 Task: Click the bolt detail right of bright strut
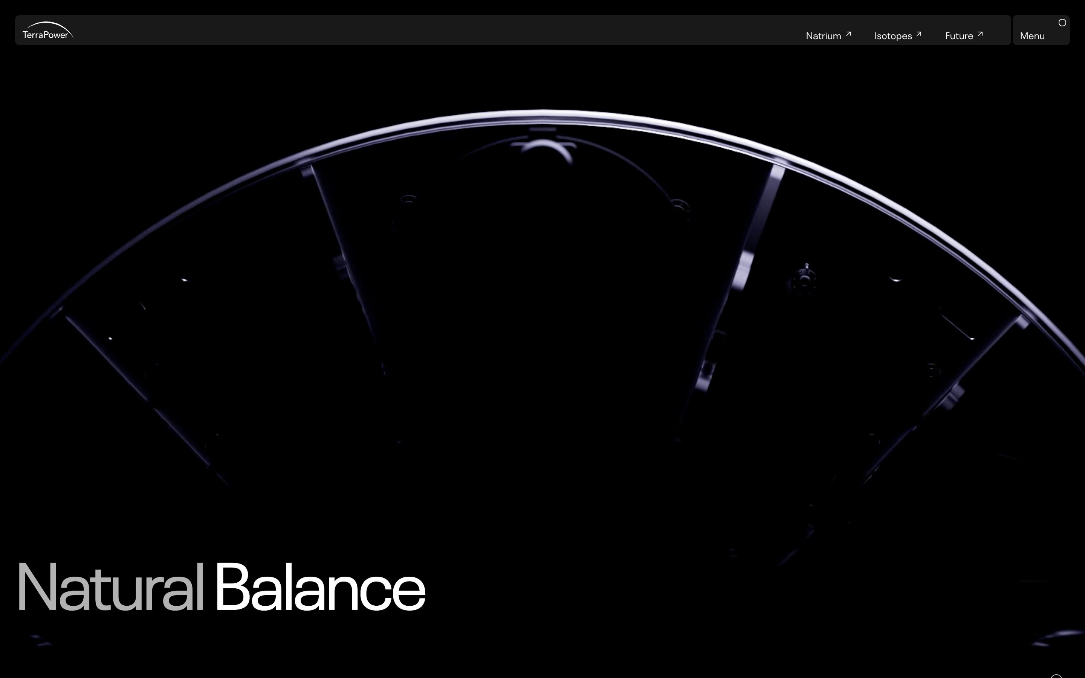[805, 279]
